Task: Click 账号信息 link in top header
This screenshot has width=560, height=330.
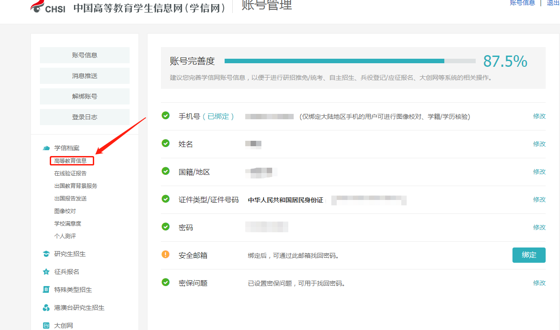Action: [x=522, y=3]
